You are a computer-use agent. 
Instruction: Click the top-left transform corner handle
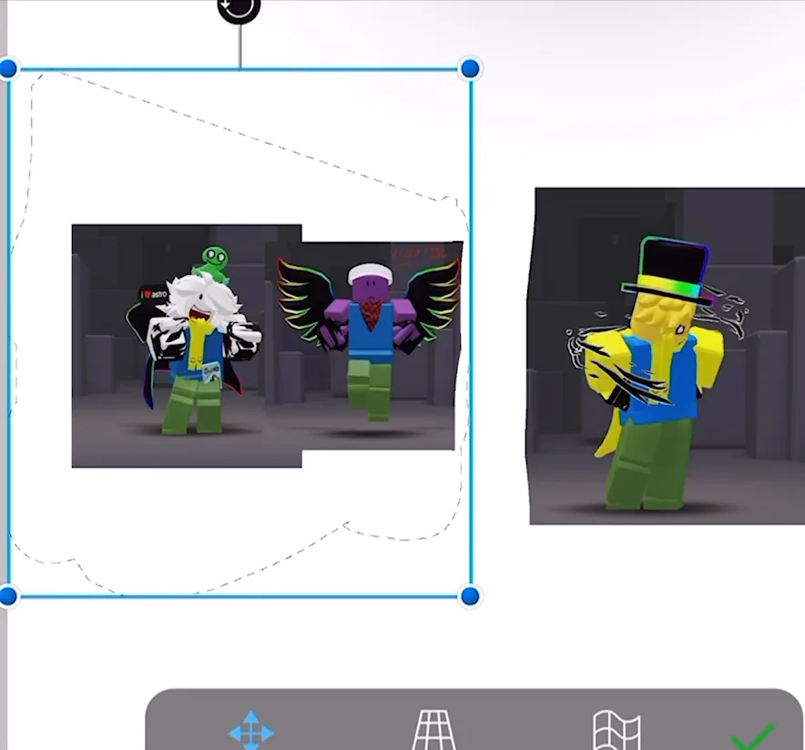(8, 68)
